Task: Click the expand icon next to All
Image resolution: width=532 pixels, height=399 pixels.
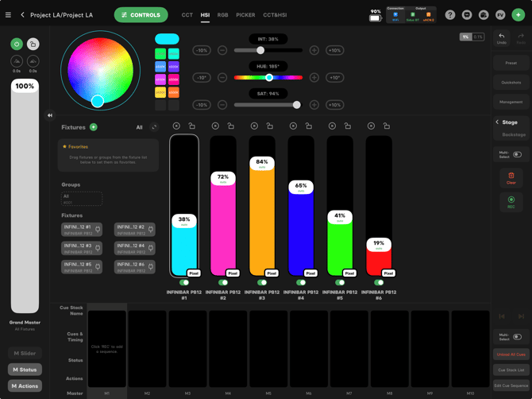Action: 154,127
